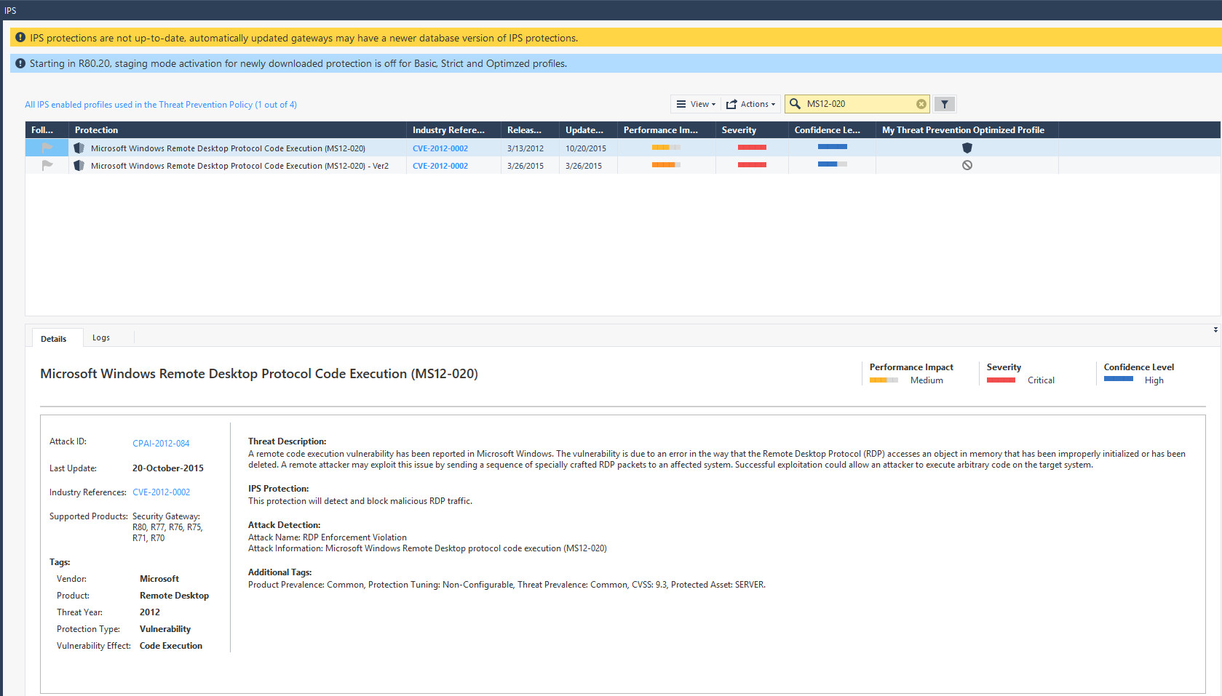Open CVE-2012-0002 link in first row
This screenshot has width=1222, height=696.
440,148
